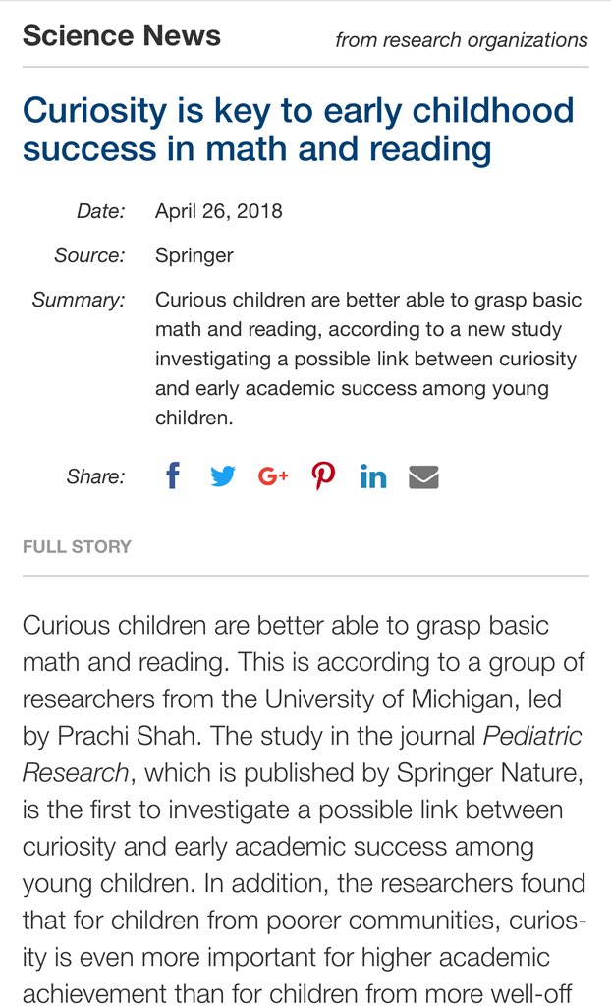Click the Summary label
The image size is (611, 1006).
(79, 300)
